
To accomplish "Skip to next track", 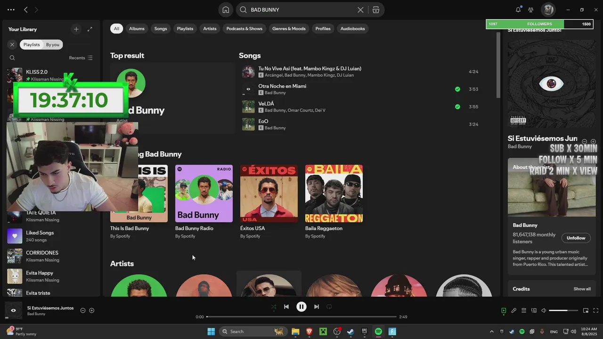I will click(317, 307).
